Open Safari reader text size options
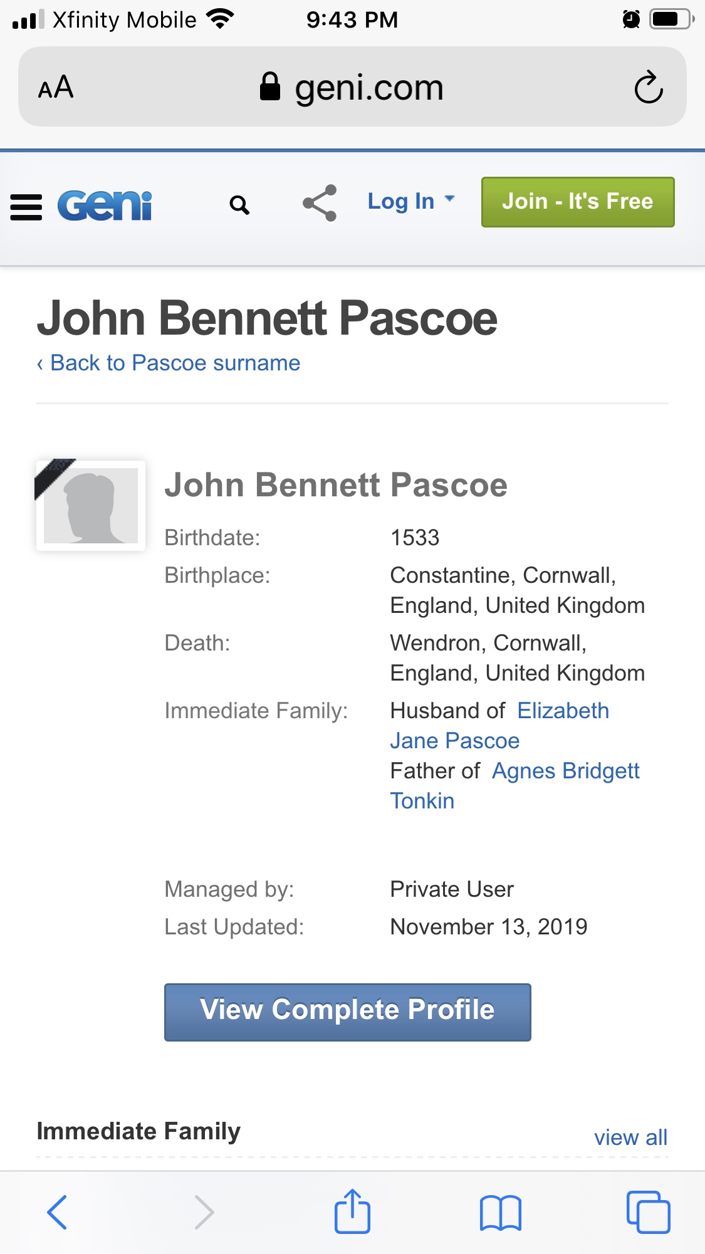Screen dimensions: 705x1254 click(56, 87)
